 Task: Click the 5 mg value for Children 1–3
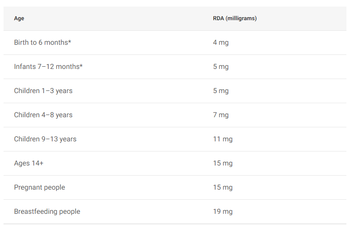[221, 91]
